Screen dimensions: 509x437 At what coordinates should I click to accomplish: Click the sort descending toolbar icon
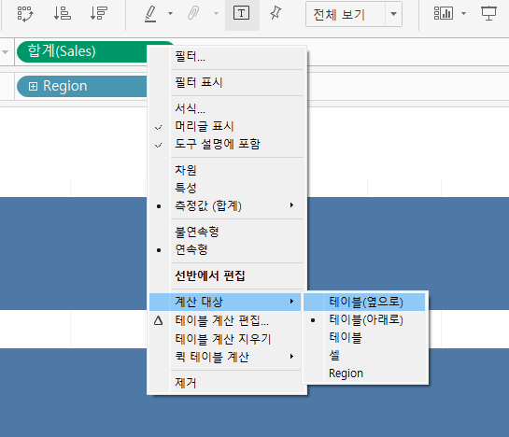[x=99, y=14]
